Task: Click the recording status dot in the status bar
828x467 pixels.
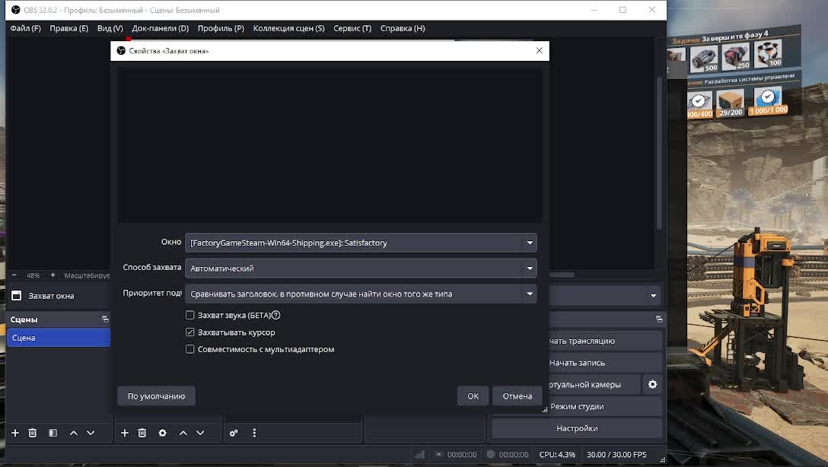Action: click(491, 454)
